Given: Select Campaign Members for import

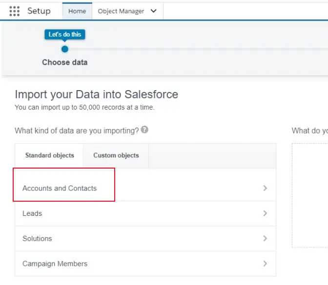Looking at the screenshot, I should click(x=55, y=264).
